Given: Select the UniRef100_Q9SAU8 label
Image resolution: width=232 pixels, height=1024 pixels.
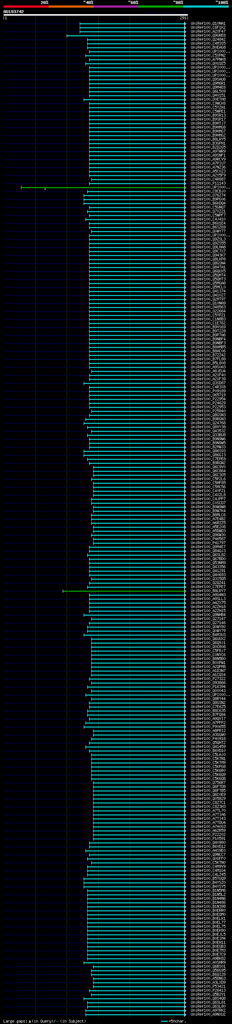Looking at the screenshot, I should coord(208,80).
